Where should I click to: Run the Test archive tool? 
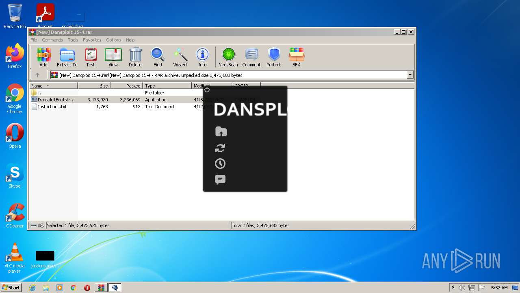(91, 57)
